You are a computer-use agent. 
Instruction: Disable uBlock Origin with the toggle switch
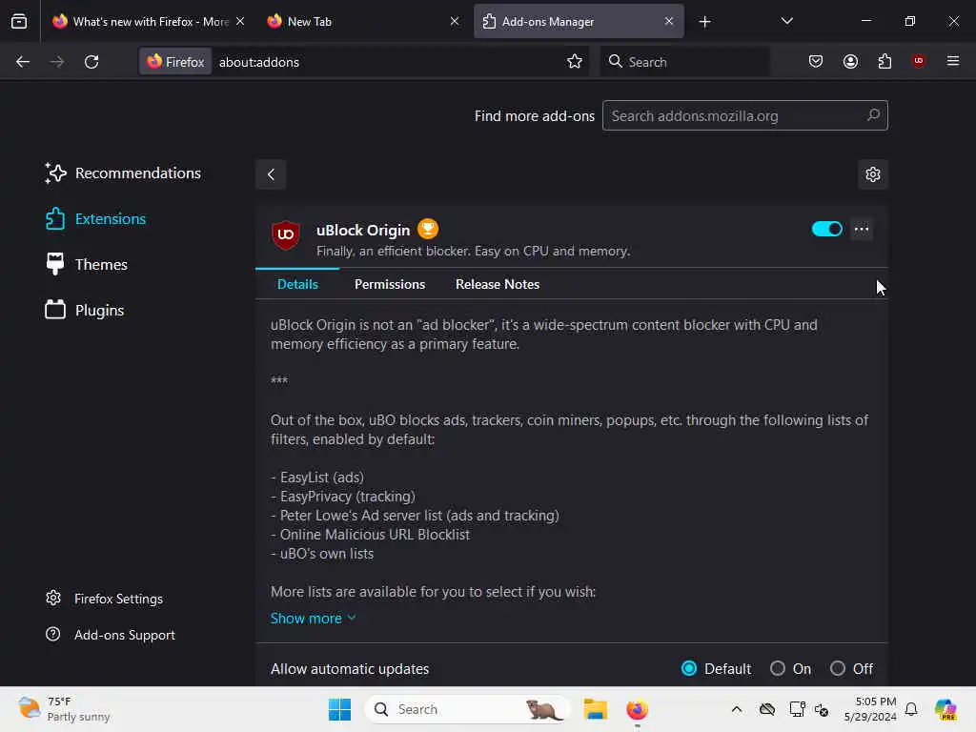[x=827, y=229]
